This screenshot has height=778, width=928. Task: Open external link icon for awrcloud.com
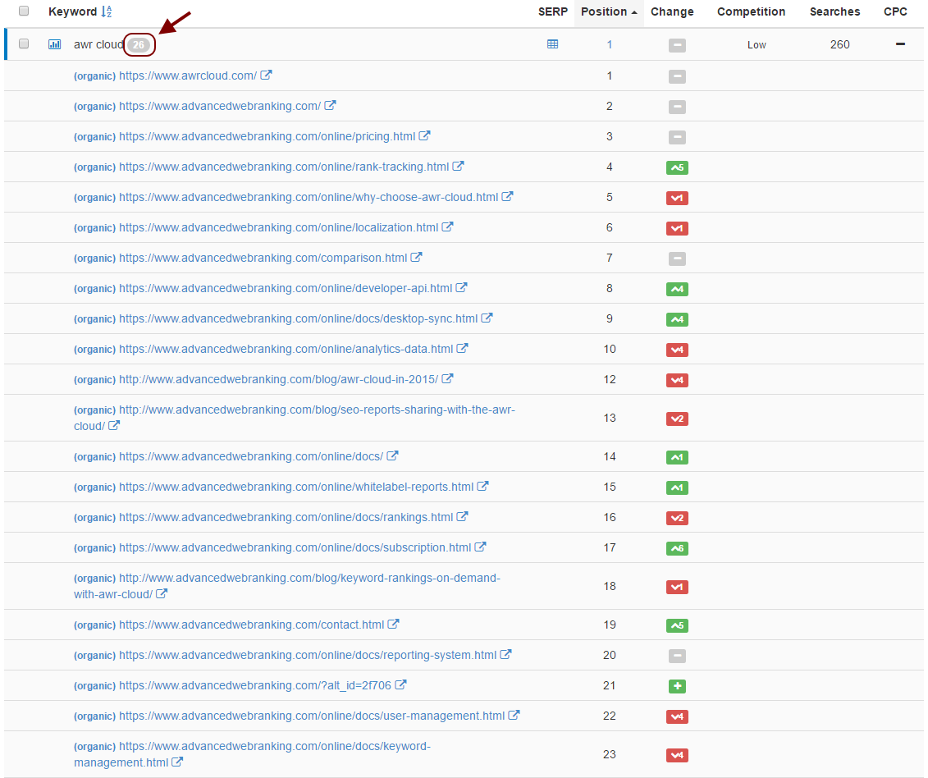267,76
